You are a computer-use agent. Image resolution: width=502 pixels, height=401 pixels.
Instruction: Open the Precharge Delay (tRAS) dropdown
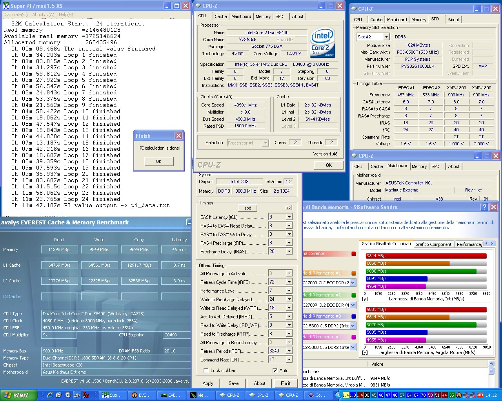289,251
